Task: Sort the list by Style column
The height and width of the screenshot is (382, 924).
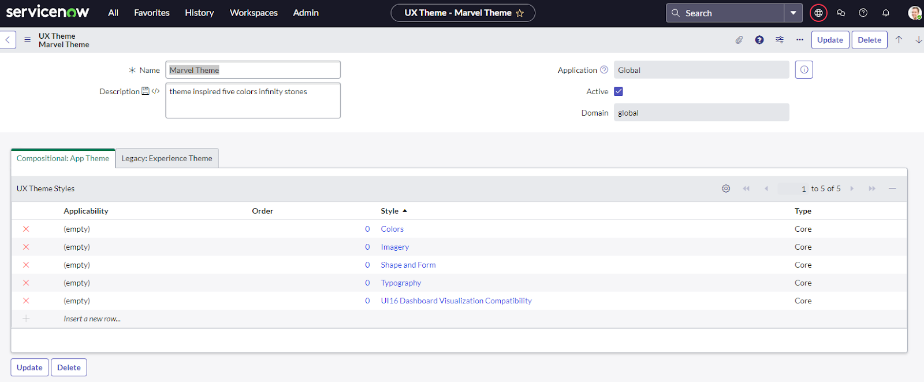Action: coord(390,211)
